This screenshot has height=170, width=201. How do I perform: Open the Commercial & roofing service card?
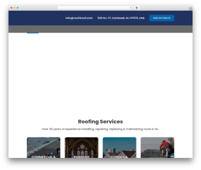(43, 147)
